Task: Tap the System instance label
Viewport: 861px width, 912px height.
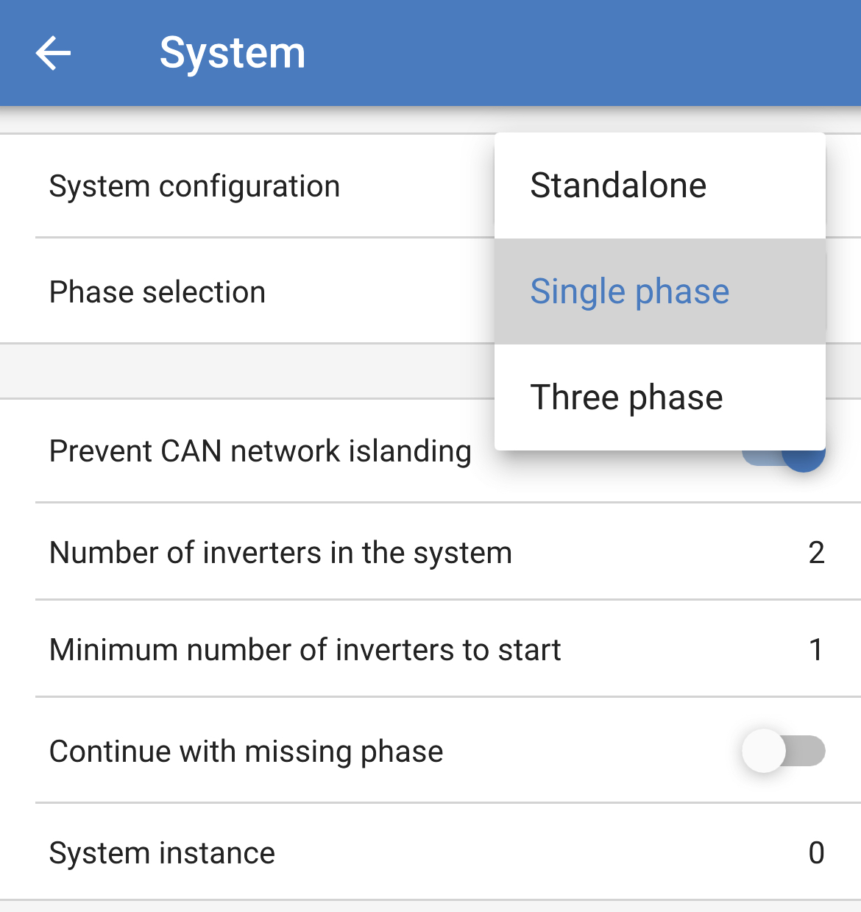Action: point(162,853)
